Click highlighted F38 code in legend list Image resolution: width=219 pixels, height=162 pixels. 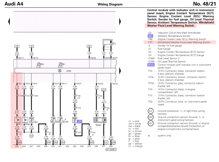(150, 36)
